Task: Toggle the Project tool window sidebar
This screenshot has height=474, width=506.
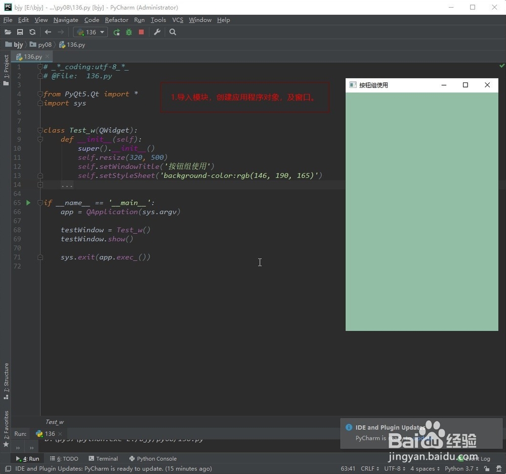Action: [6, 70]
